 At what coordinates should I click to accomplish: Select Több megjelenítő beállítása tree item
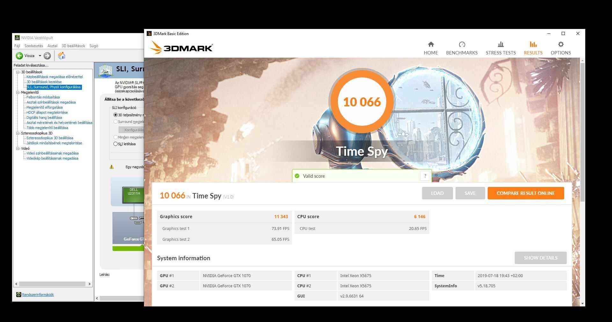(47, 128)
